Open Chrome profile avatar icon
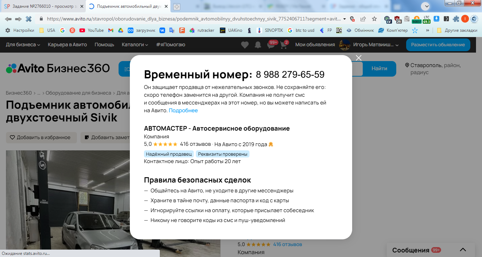482x257 pixels. (x=465, y=19)
